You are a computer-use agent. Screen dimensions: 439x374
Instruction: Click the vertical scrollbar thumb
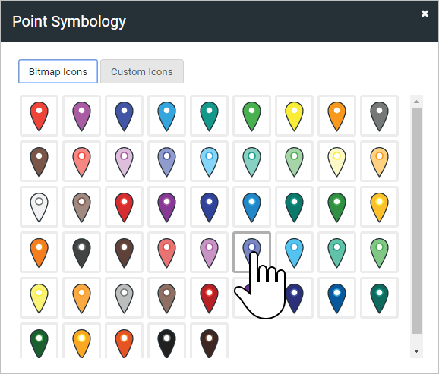click(416, 221)
